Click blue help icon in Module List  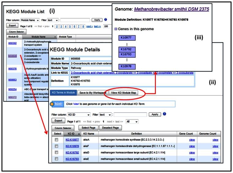[x=106, y=20]
